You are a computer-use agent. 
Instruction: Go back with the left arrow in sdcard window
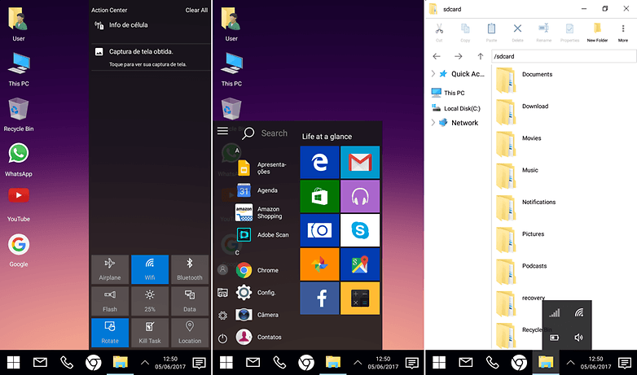tap(437, 56)
